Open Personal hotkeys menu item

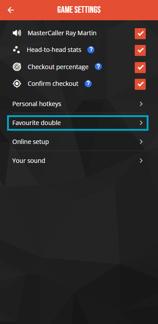[79, 104]
